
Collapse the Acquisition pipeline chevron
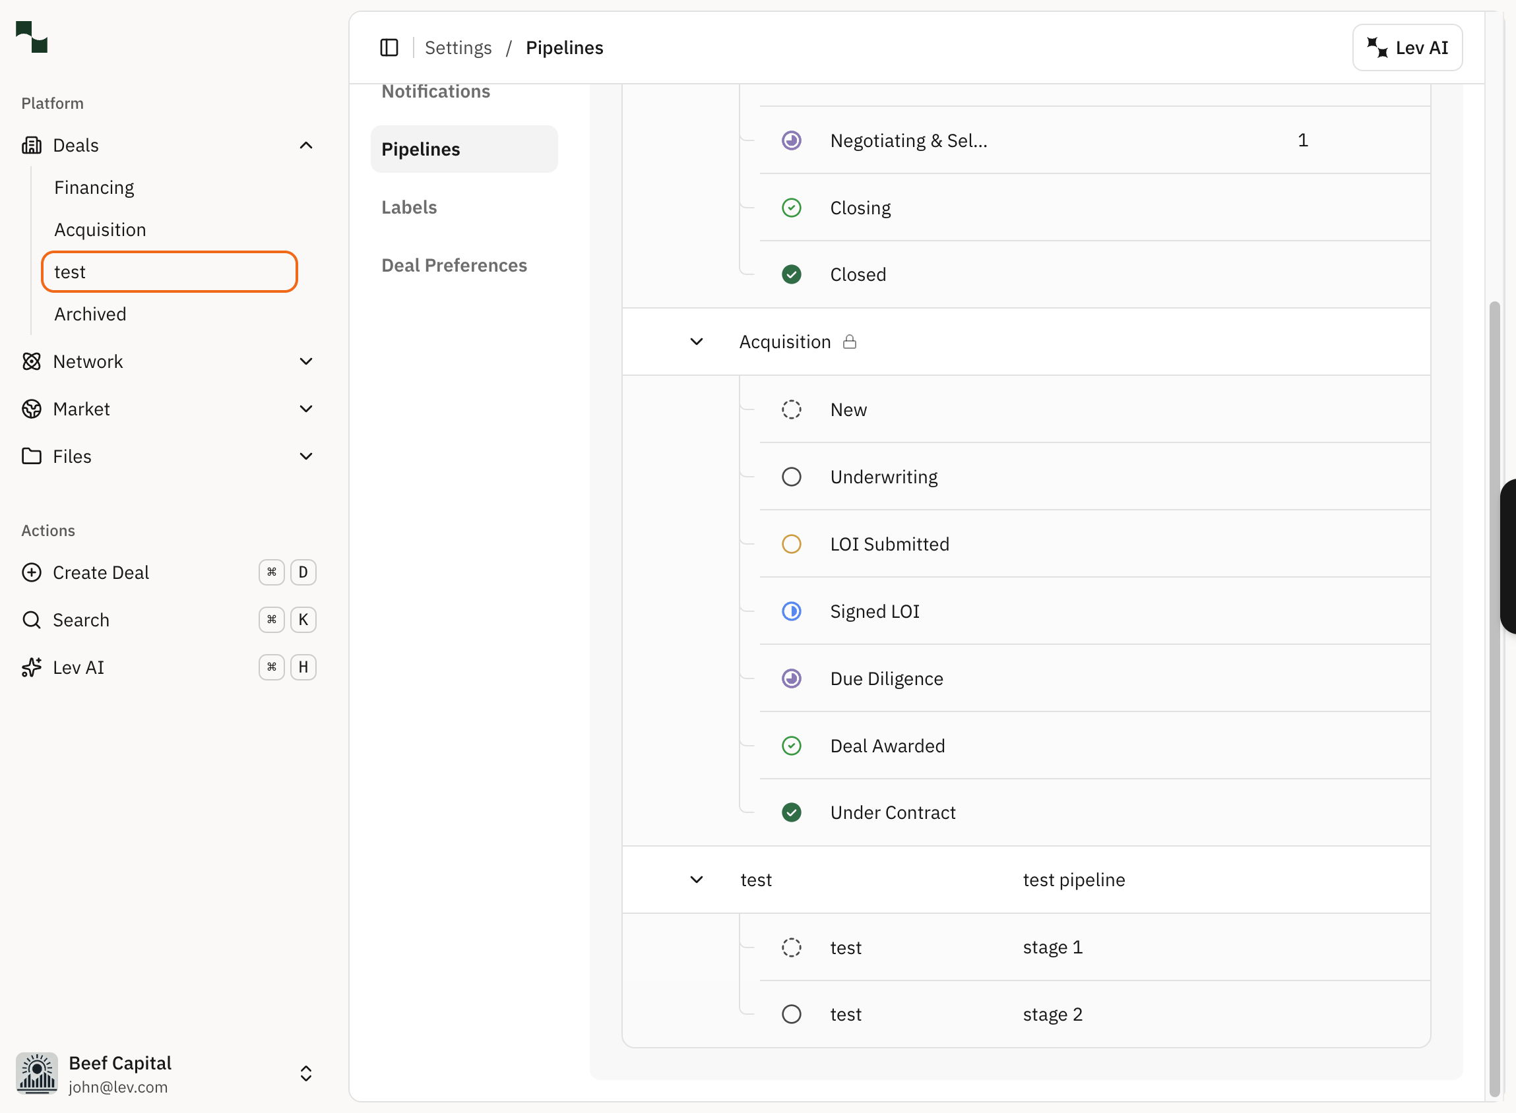(697, 342)
